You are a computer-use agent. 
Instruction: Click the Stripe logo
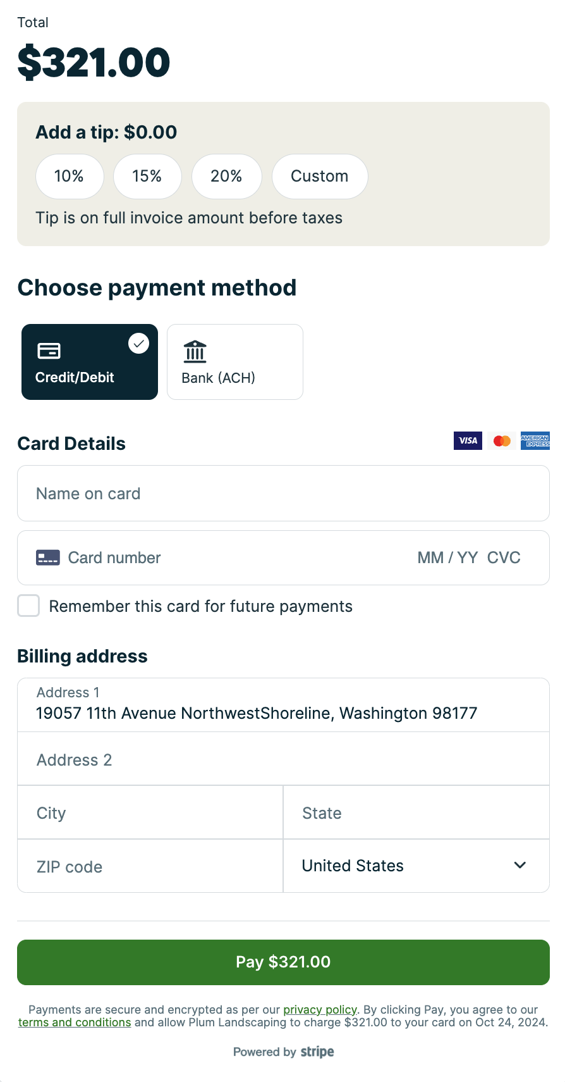[x=317, y=1052]
